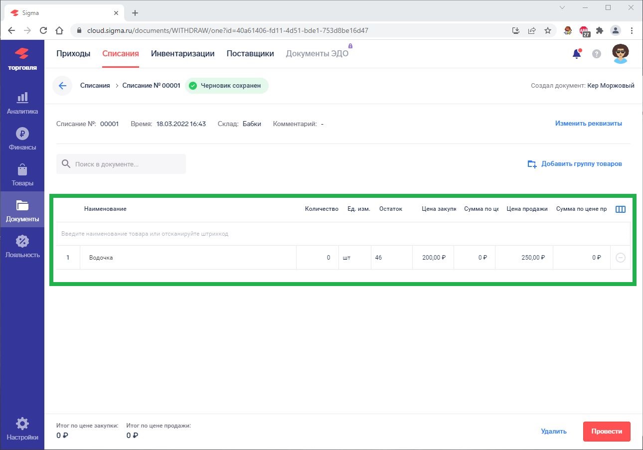Open user avatar profile menu
Viewport: 643px width, 450px height.
pos(620,54)
